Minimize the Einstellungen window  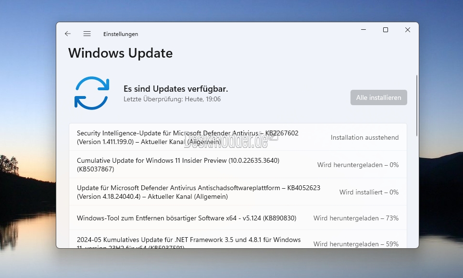pos(363,30)
